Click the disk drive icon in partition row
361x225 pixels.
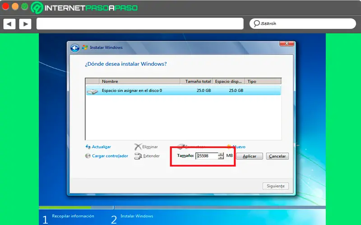point(93,92)
